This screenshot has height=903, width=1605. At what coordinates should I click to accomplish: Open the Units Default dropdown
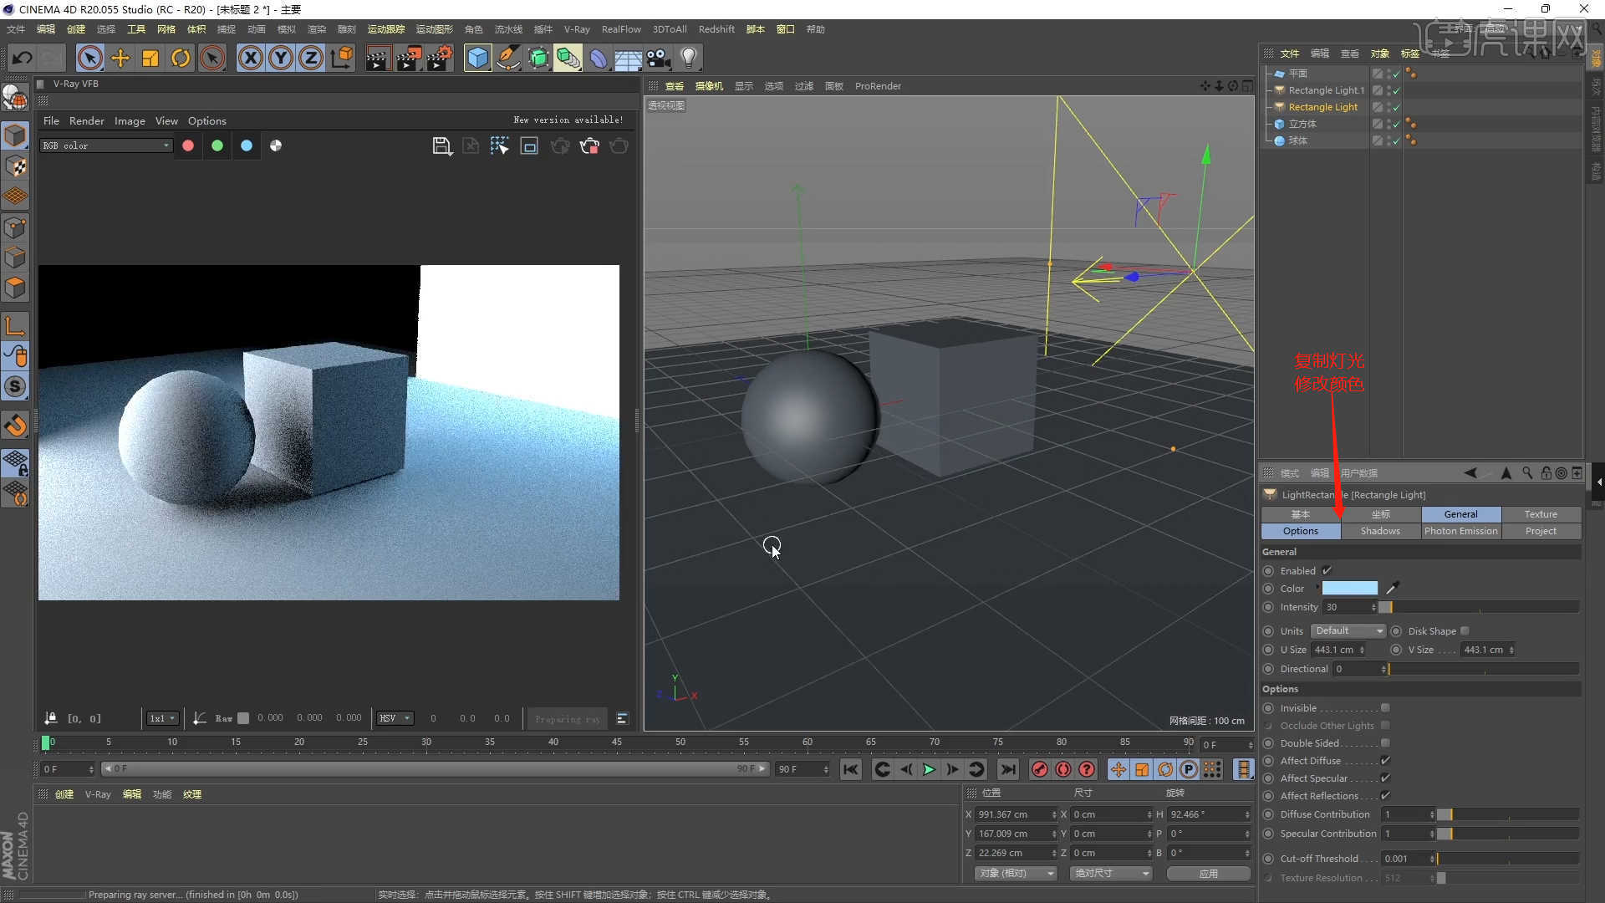[1348, 631]
